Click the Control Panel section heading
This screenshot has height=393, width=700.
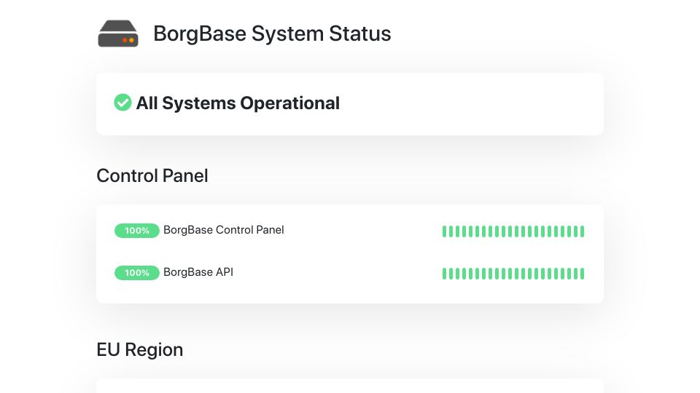click(x=152, y=175)
